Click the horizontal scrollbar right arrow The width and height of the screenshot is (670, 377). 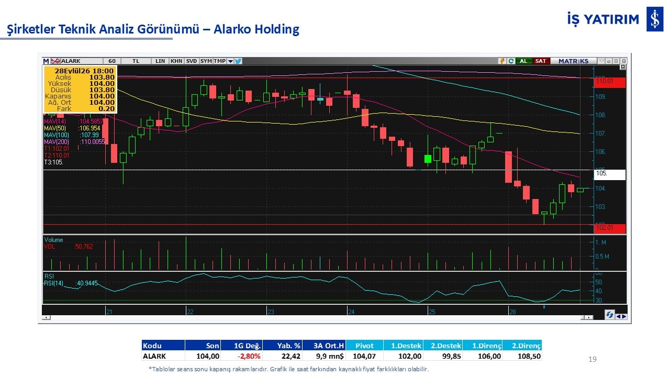pyautogui.click(x=589, y=317)
